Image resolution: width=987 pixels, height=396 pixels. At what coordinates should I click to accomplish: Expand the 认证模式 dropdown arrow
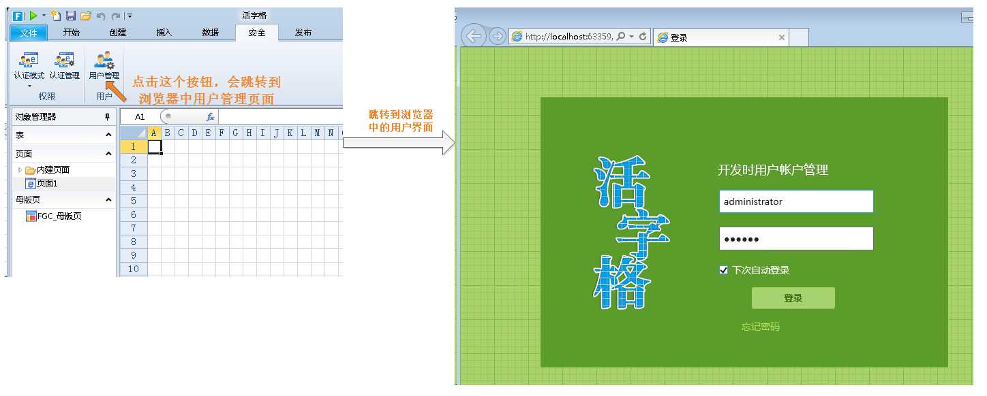tap(29, 86)
